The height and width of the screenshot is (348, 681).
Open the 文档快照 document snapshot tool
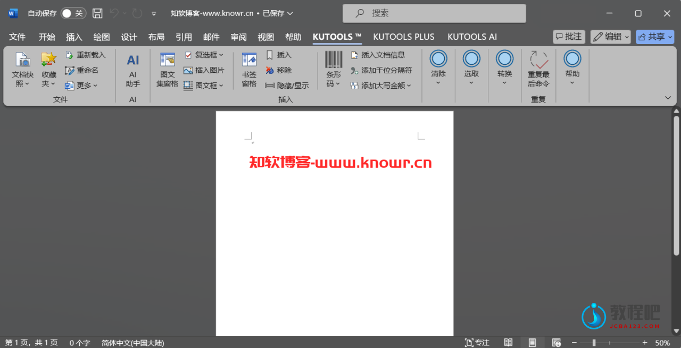pos(23,70)
